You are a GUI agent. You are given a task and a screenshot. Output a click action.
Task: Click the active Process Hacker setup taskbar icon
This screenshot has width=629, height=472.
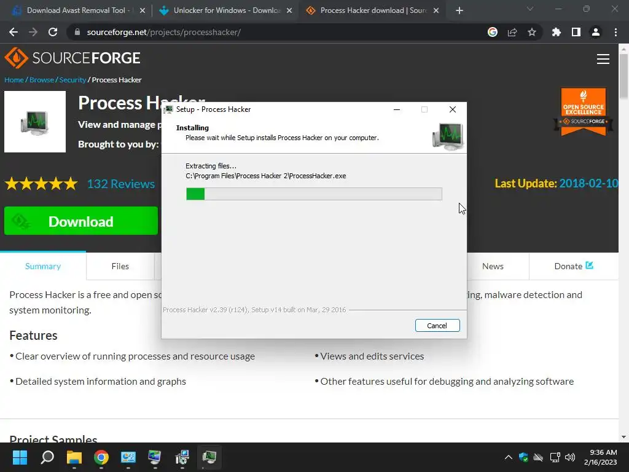click(x=209, y=457)
